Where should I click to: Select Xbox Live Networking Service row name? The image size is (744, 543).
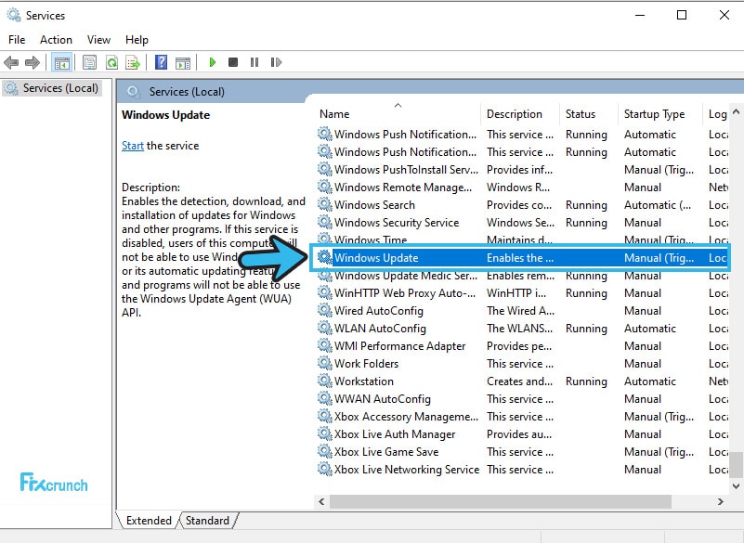tap(407, 470)
